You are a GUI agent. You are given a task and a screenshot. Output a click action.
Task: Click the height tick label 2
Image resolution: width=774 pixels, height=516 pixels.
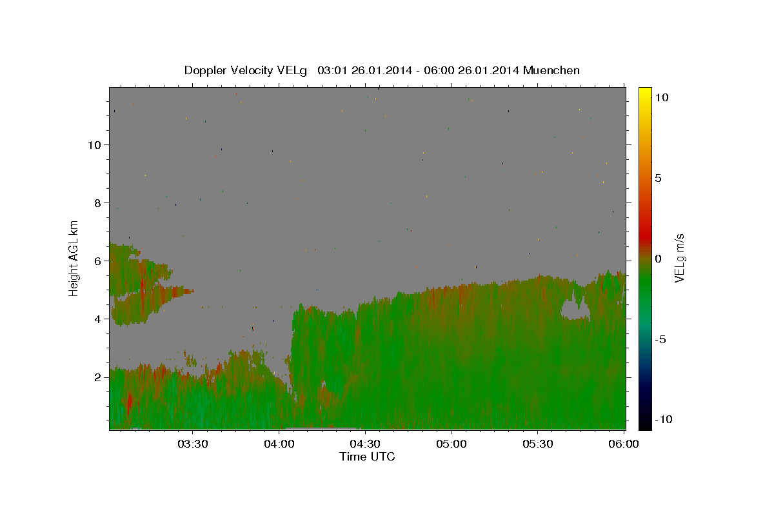click(97, 377)
